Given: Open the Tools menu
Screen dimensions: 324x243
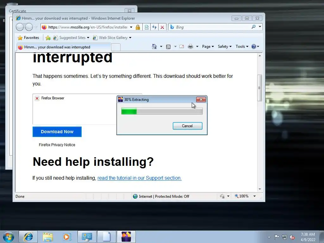Looking at the screenshot, I should (x=242, y=47).
